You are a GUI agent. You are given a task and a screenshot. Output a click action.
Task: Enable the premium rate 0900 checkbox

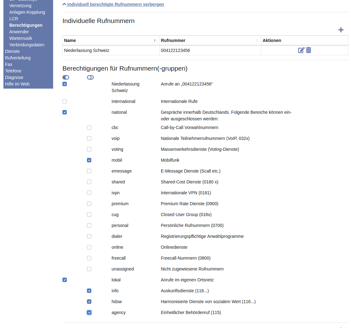pyautogui.click(x=89, y=204)
